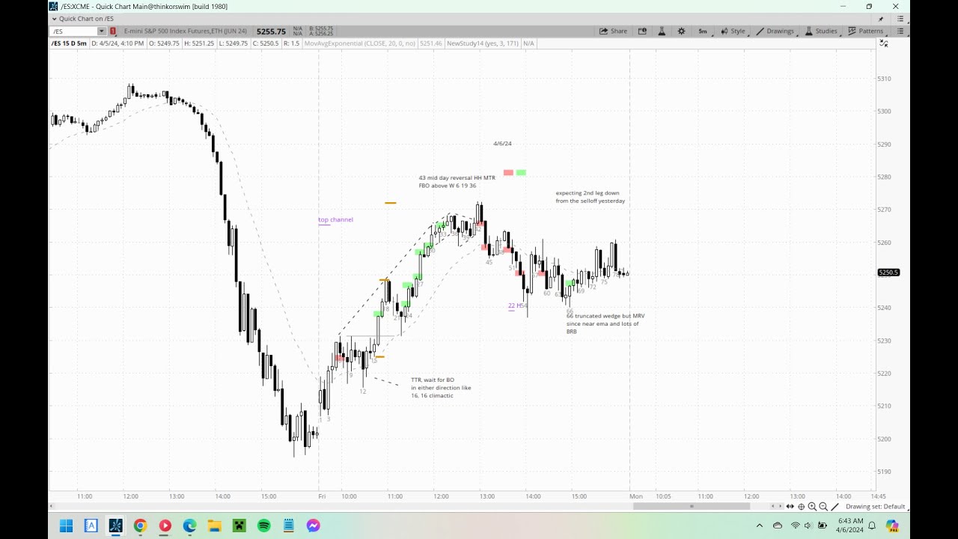The width and height of the screenshot is (958, 539).
Task: Open Google Chrome from the taskbar
Action: (140, 526)
